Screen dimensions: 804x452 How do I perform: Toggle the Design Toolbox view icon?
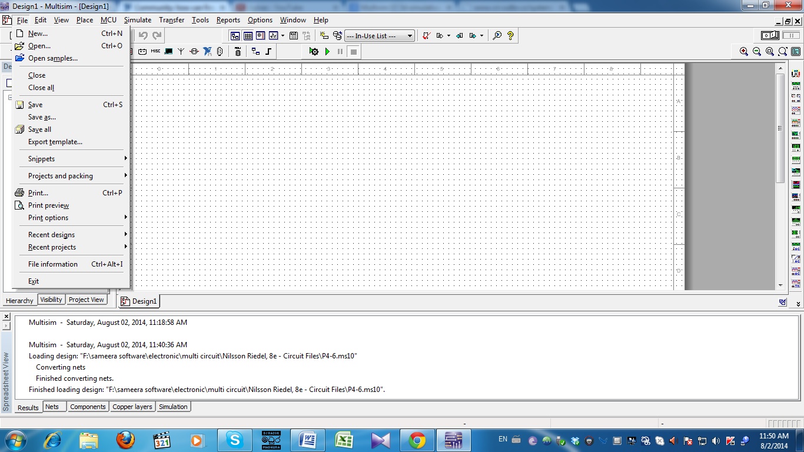(235, 35)
